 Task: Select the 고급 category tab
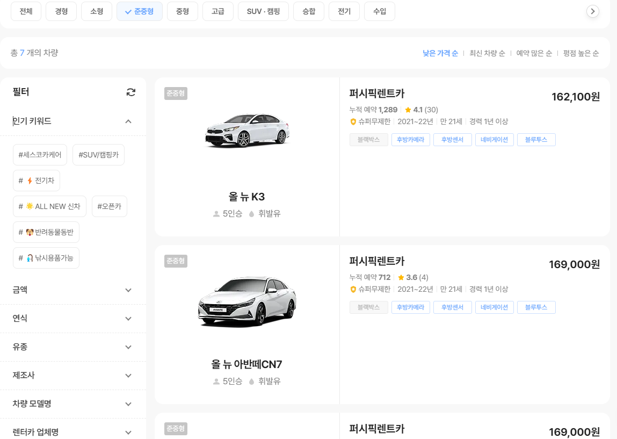point(218,11)
